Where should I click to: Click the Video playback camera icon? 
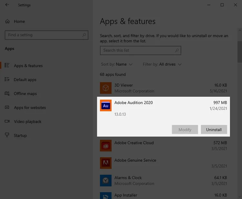(x=7, y=121)
